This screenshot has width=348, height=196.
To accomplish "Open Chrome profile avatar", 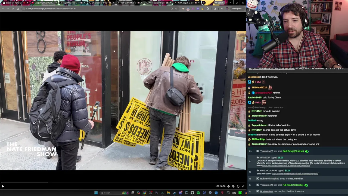I will [x=227, y=8].
